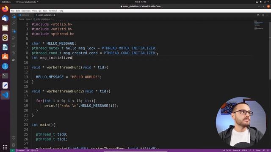Open Text Editor from the dock
This screenshot has width=271, height=152.
pyautogui.click(x=5, y=85)
